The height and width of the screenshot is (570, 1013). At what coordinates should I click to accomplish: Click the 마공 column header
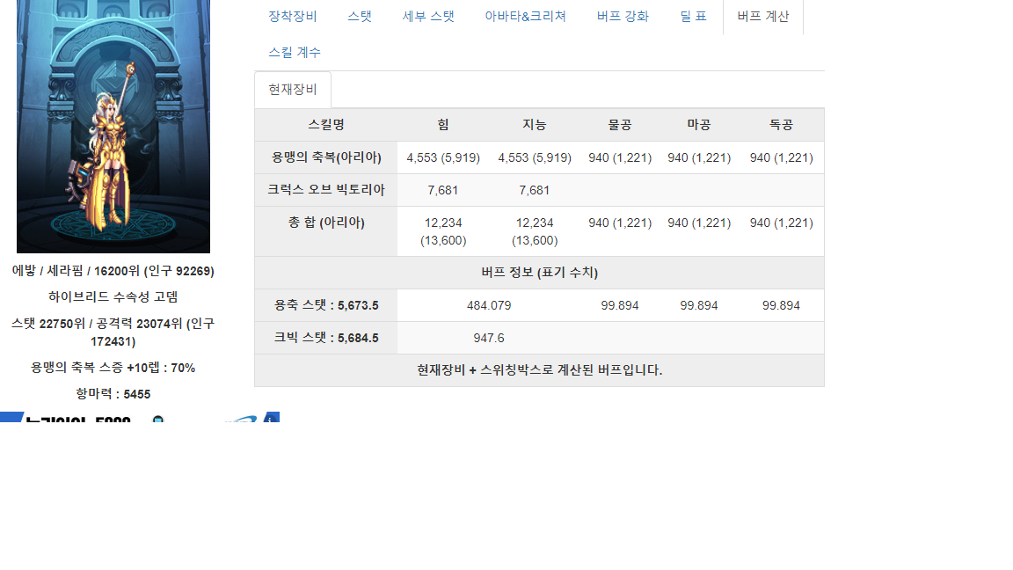pyautogui.click(x=699, y=125)
